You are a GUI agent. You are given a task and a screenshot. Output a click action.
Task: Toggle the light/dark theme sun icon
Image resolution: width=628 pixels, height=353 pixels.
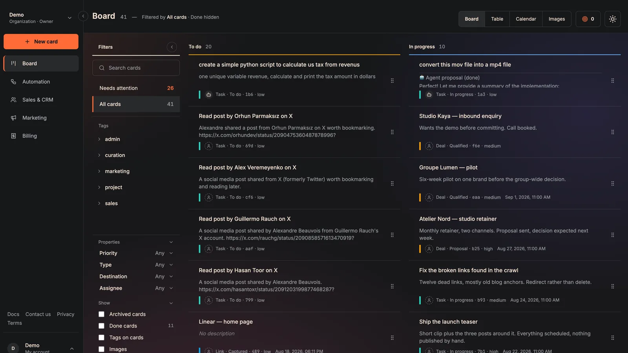(x=612, y=19)
